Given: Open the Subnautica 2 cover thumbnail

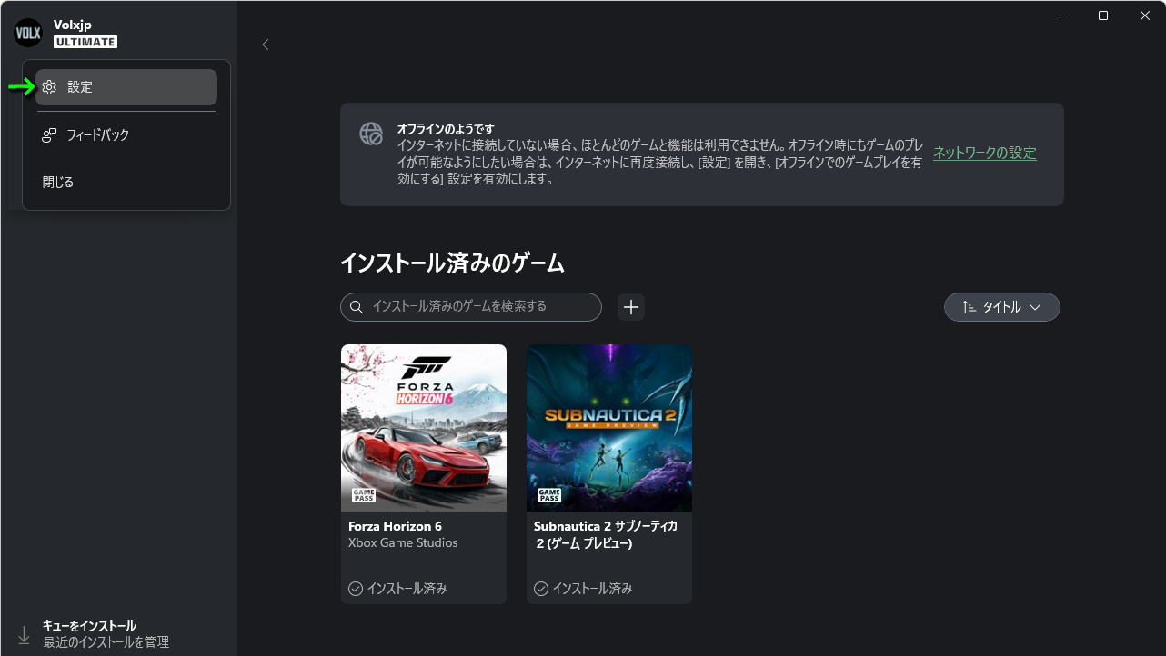Looking at the screenshot, I should [x=609, y=428].
